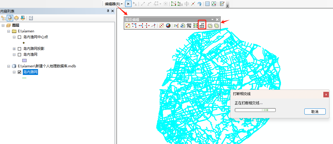
Task: Enable the 岛内渔网中心点 layer checkbox
Action: [20, 37]
